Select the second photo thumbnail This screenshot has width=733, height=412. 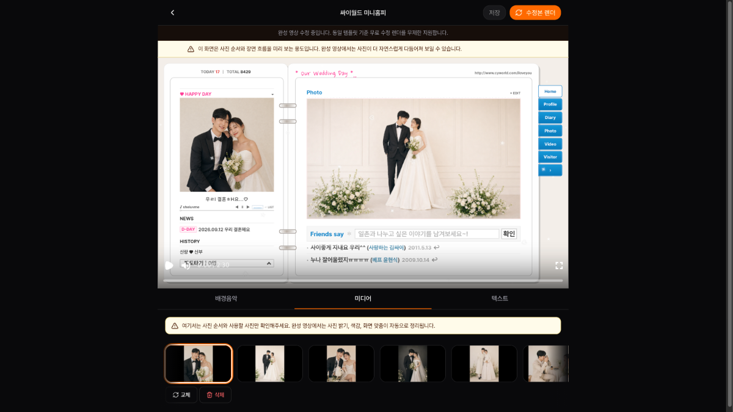click(270, 364)
